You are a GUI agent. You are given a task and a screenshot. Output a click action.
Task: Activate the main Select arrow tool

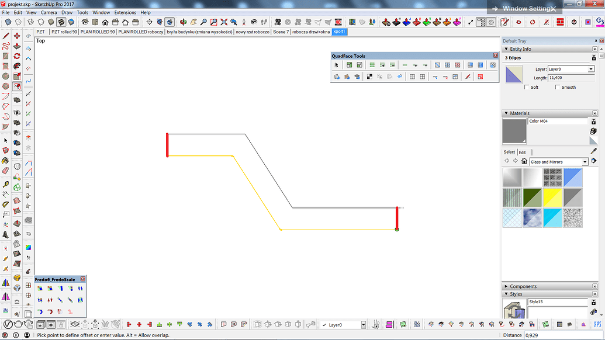5,140
